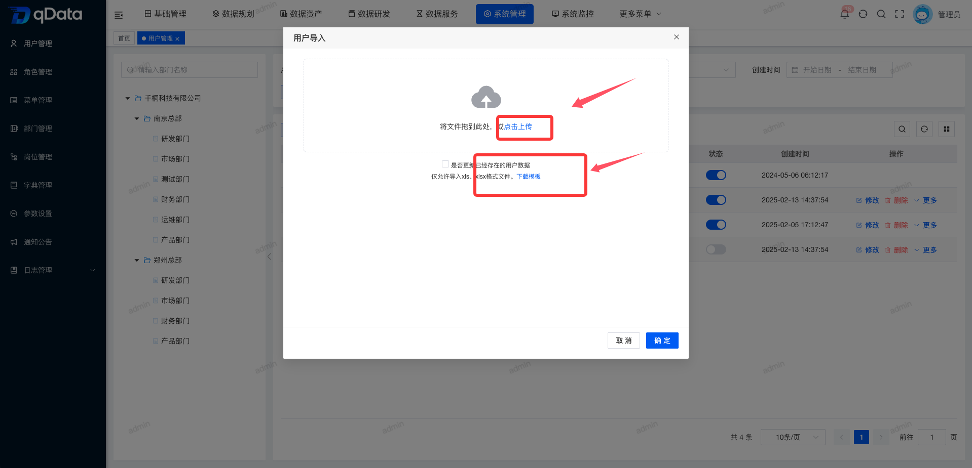The width and height of the screenshot is (972, 468).
Task: Check 是否更新已经存在的用户数据 checkbox
Action: pyautogui.click(x=445, y=164)
